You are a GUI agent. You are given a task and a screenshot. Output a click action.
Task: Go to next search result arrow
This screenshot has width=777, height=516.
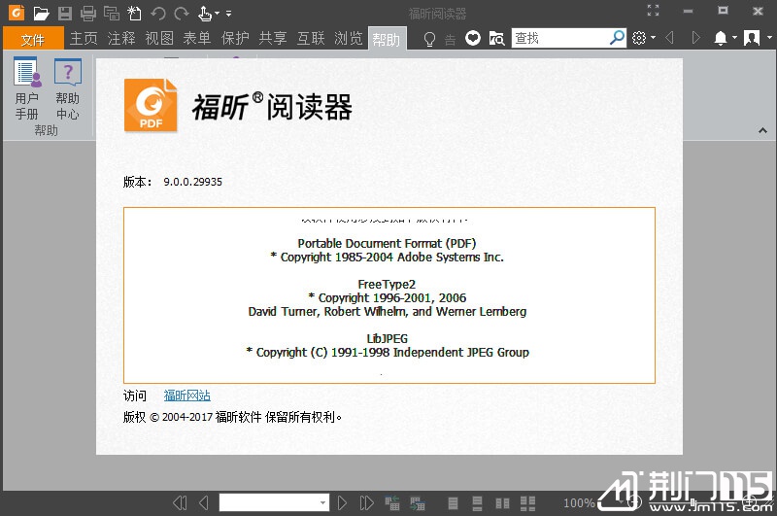(x=695, y=38)
